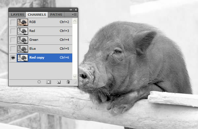Select the Channels tab

tap(37, 14)
